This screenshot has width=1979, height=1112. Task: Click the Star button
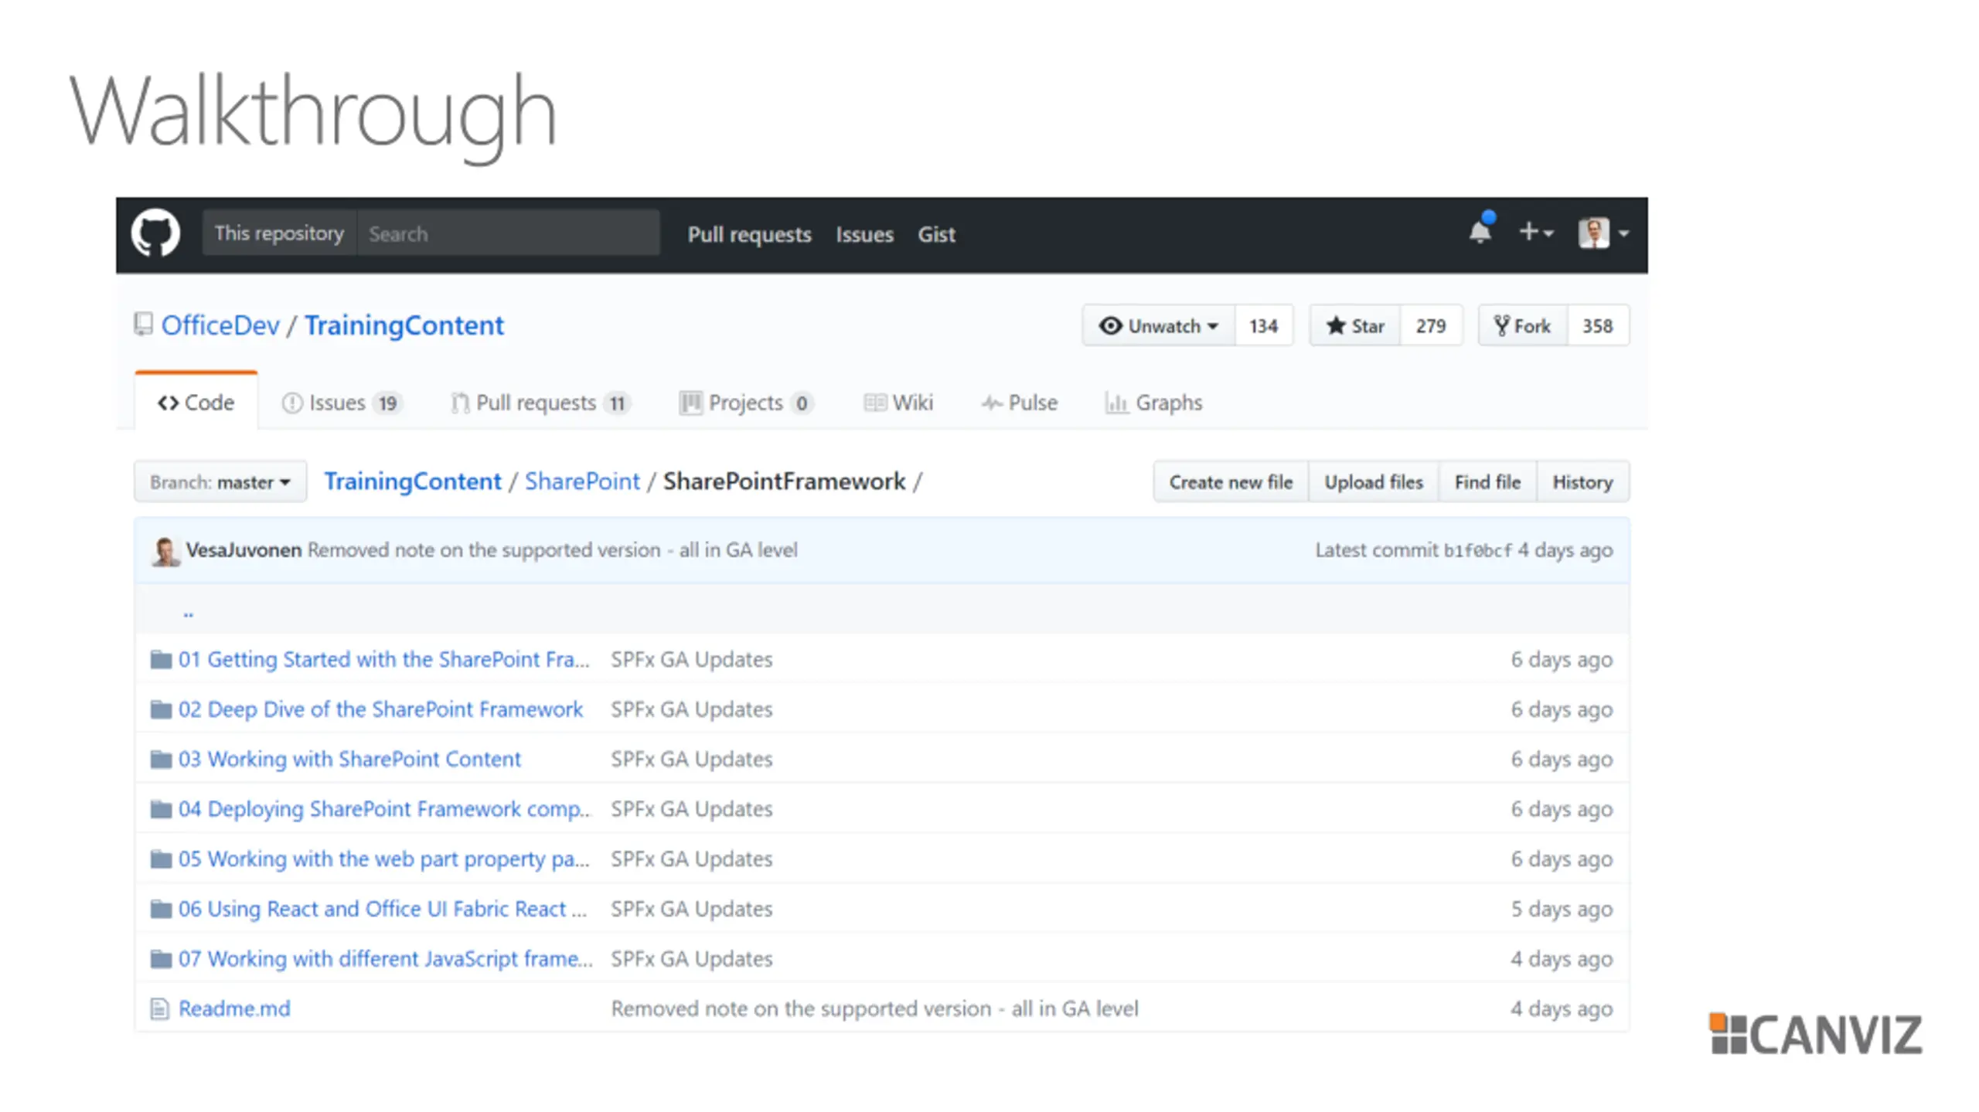1355,325
